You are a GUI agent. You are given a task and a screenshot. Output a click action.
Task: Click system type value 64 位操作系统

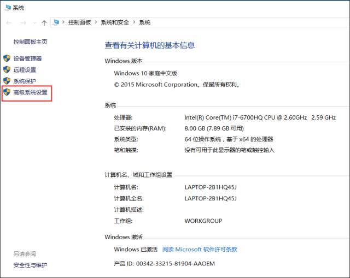pyautogui.click(x=229, y=139)
